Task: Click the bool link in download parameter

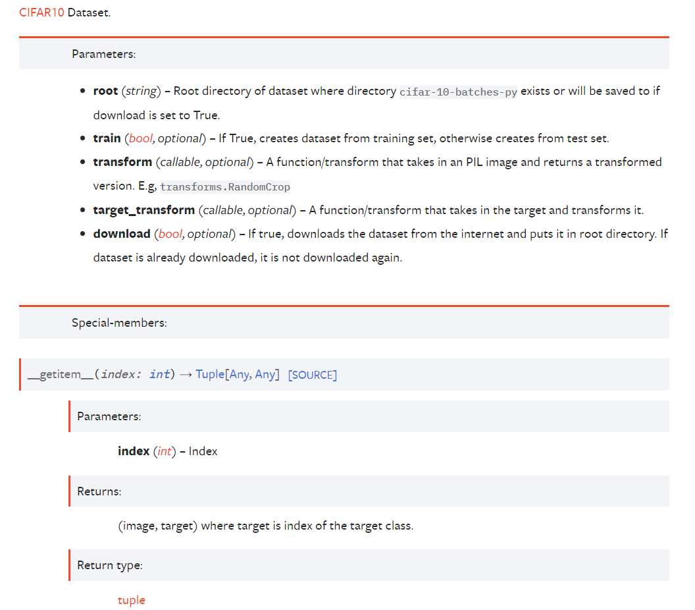Action: (x=169, y=234)
